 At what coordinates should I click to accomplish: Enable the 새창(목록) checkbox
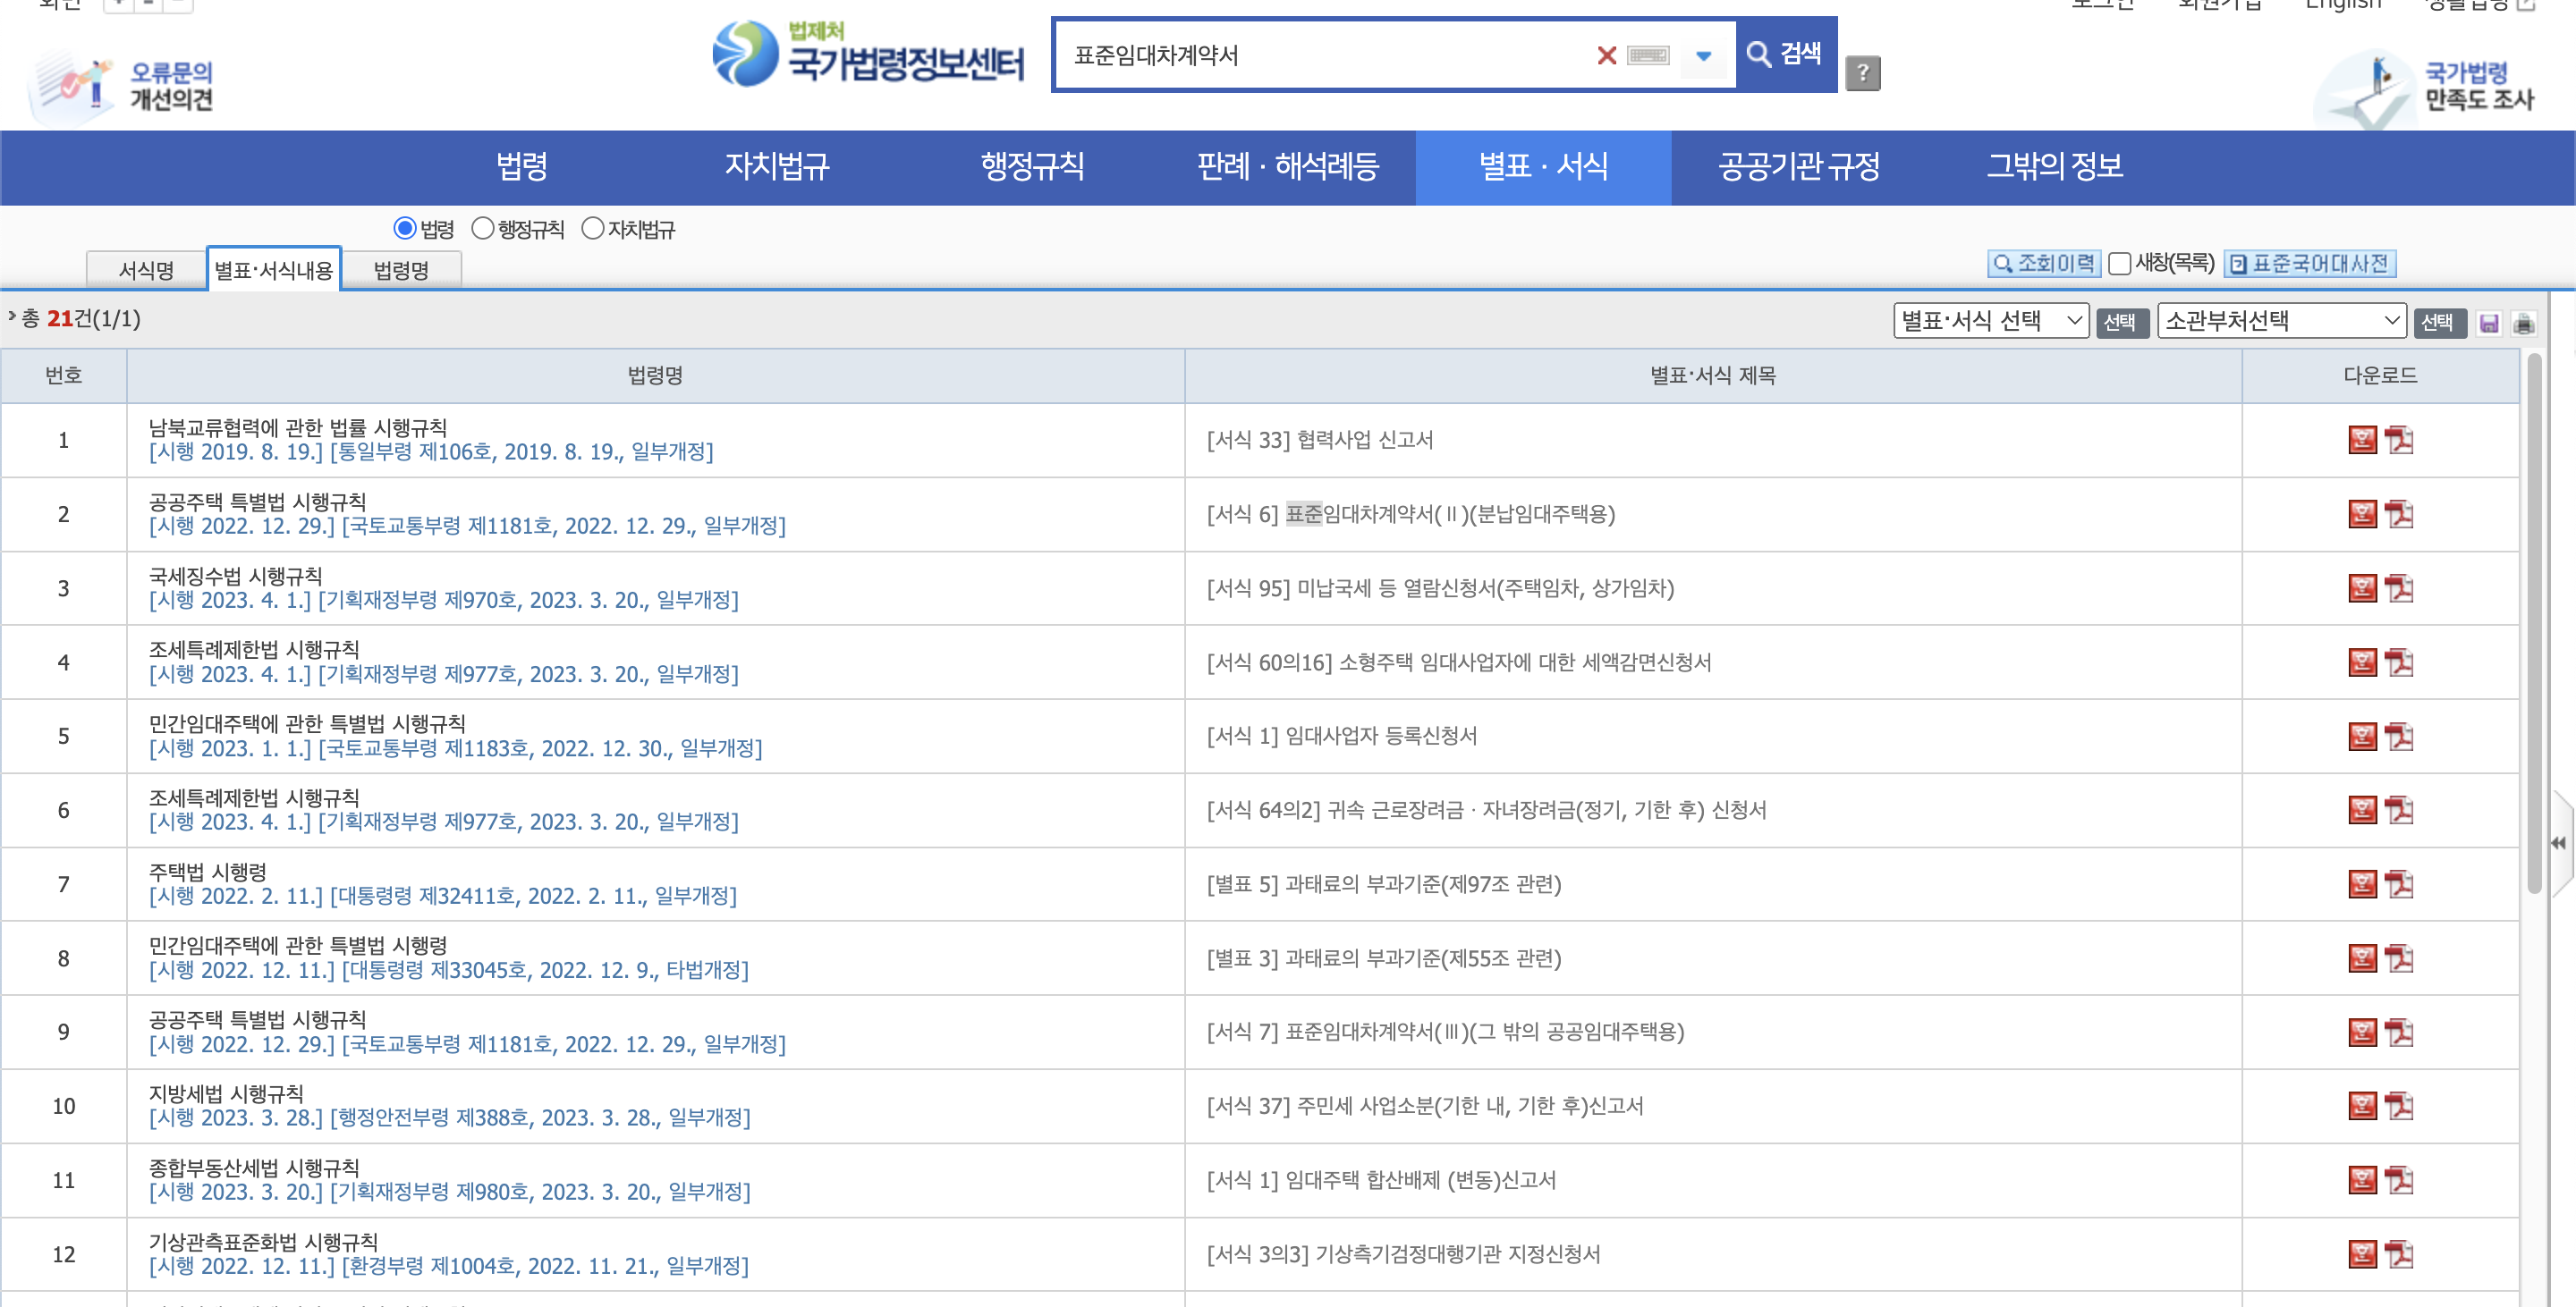[2118, 264]
